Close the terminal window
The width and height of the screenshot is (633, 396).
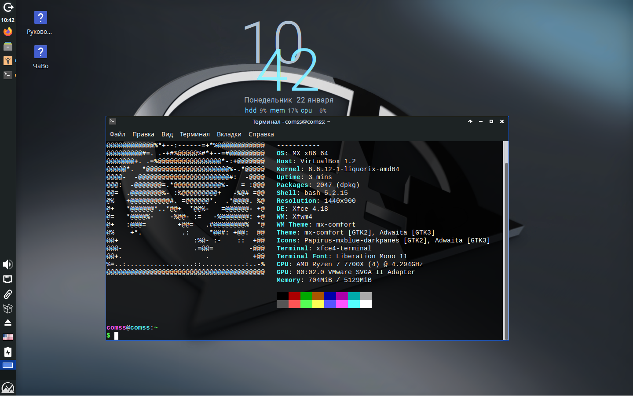[502, 121]
